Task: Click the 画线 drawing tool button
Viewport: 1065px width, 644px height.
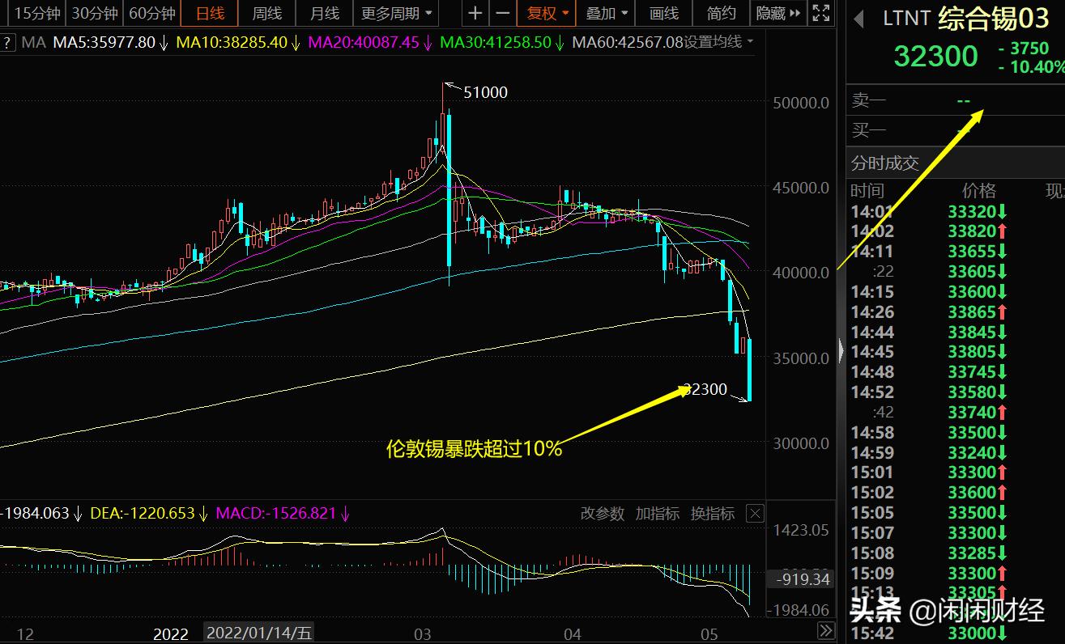Action: click(663, 13)
